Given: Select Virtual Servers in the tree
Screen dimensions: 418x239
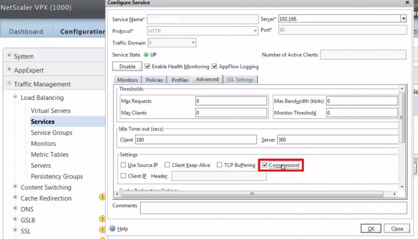Looking at the screenshot, I should [x=51, y=111].
